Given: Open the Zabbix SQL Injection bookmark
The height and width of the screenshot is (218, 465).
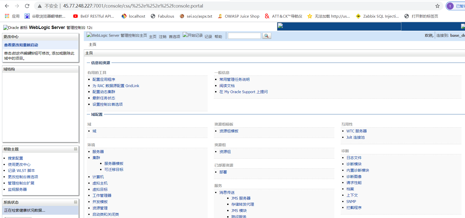Looking at the screenshot, I should point(377,16).
